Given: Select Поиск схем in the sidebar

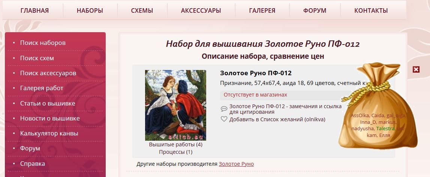Looking at the screenshot, I should (x=37, y=58).
